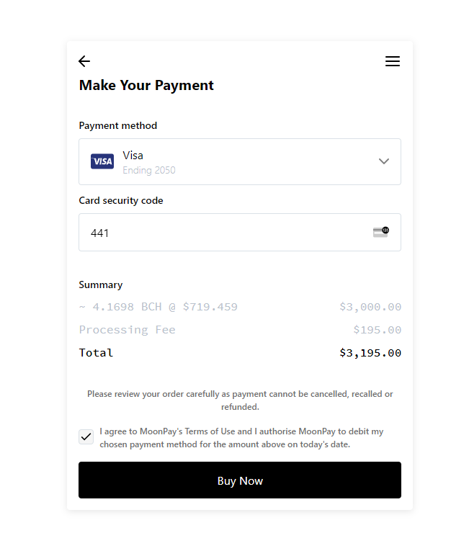Untick the MoonPay terms agreement checkbox
451x551 pixels.
[86, 436]
